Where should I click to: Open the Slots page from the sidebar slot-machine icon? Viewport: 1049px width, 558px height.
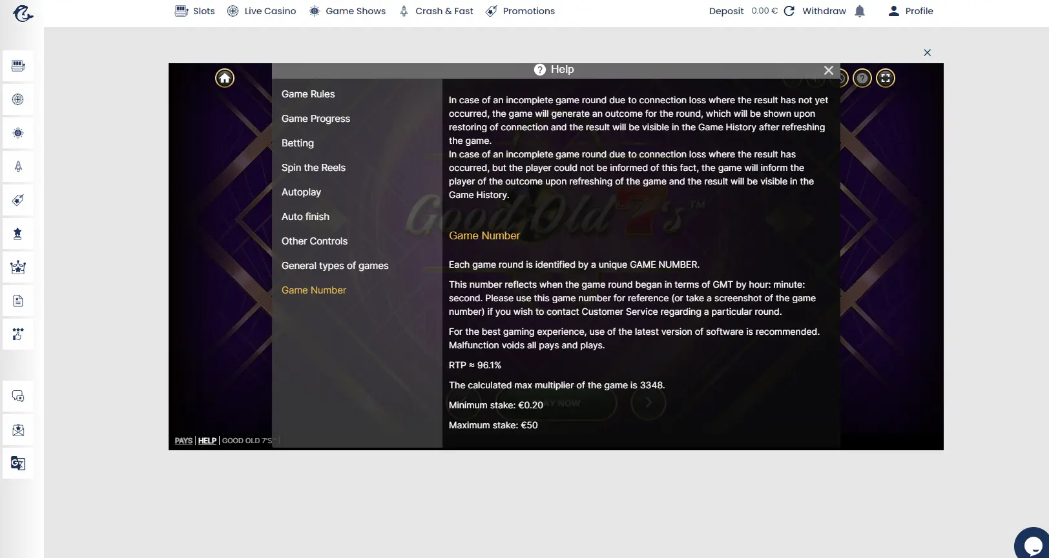(x=18, y=66)
